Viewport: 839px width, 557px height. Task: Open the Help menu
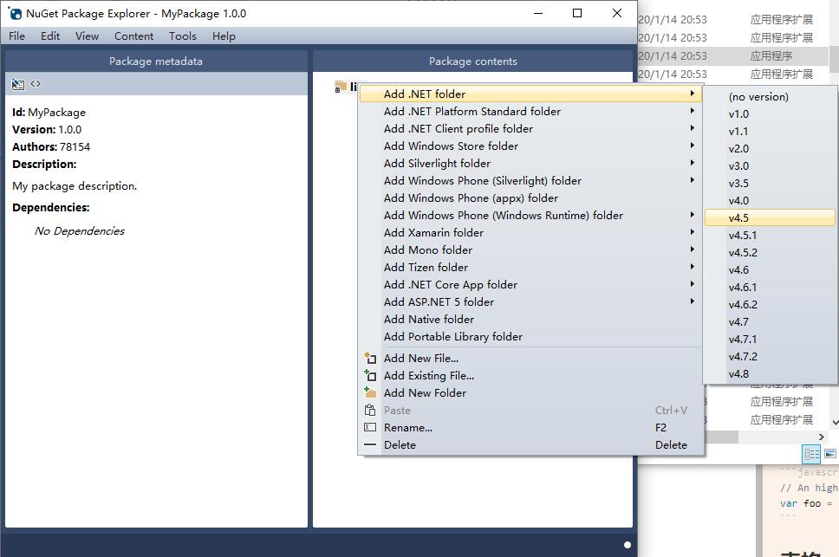pyautogui.click(x=224, y=36)
